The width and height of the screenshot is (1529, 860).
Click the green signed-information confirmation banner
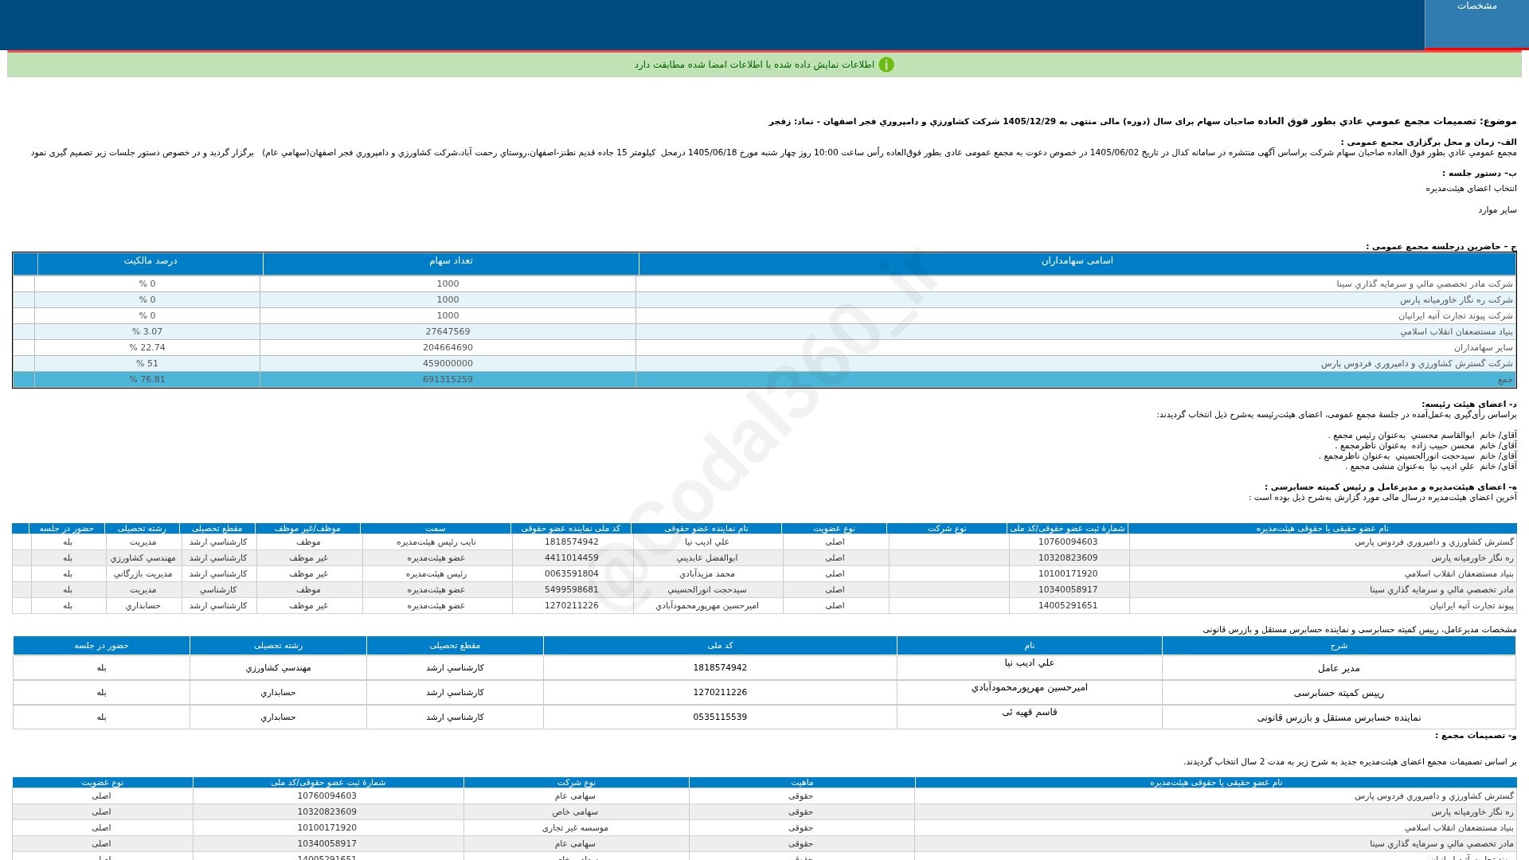coord(764,65)
